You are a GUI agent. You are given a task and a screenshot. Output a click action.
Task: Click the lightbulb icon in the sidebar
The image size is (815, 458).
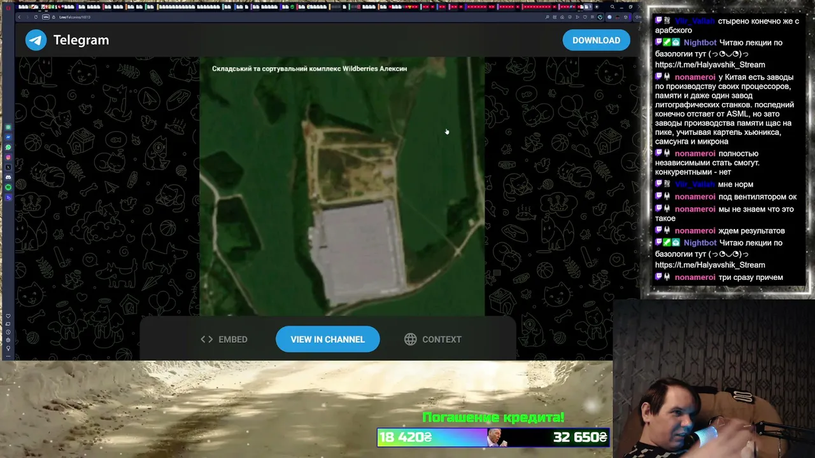pos(8,349)
